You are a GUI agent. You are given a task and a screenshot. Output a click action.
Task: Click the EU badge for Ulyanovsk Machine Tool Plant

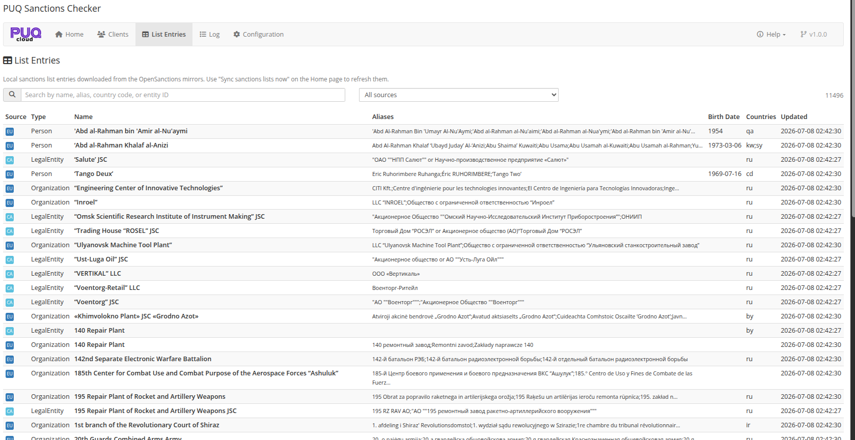10,245
